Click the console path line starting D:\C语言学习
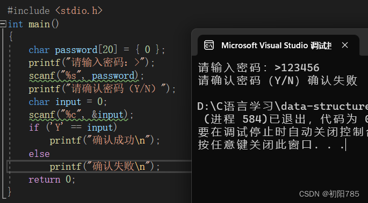 [283, 107]
